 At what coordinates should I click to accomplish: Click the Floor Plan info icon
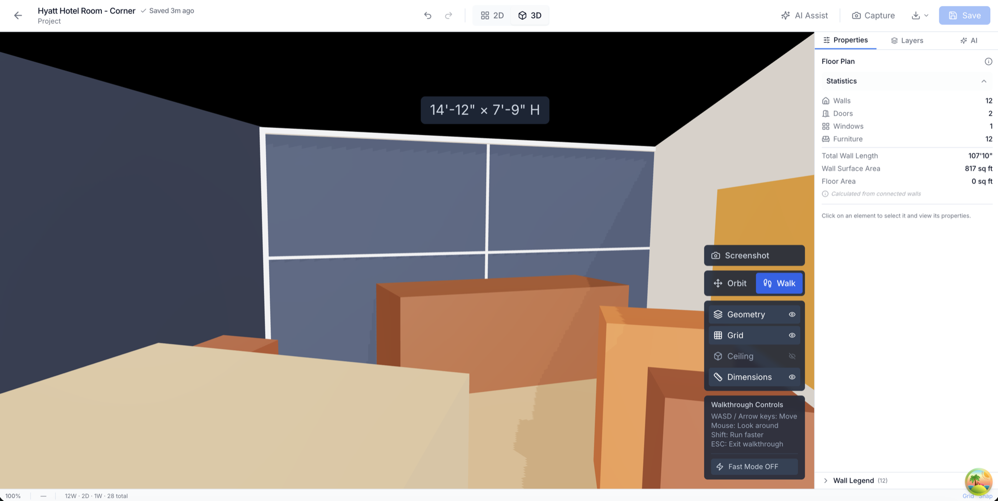989,61
